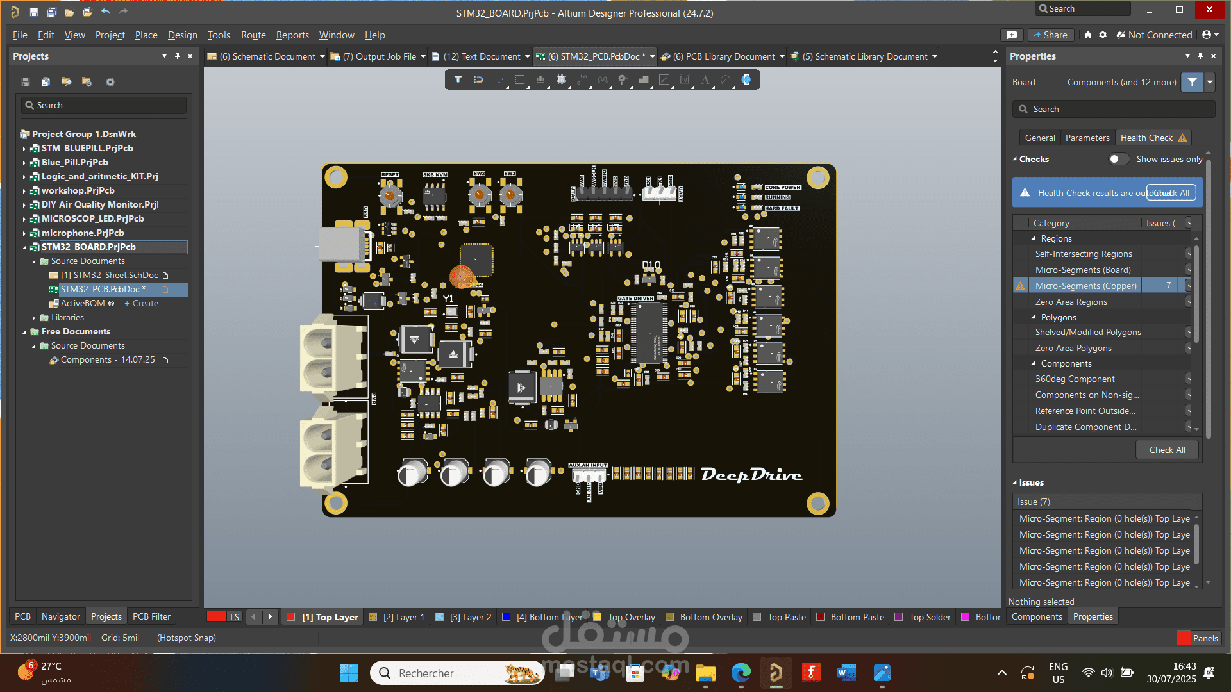Click the Bottom Layer blue color swatch
The image size is (1231, 692).
pos(506,617)
